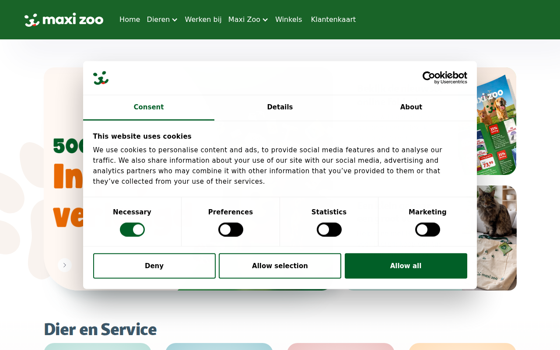The height and width of the screenshot is (350, 560).
Task: Switch to the Details tab
Action: (x=280, y=108)
